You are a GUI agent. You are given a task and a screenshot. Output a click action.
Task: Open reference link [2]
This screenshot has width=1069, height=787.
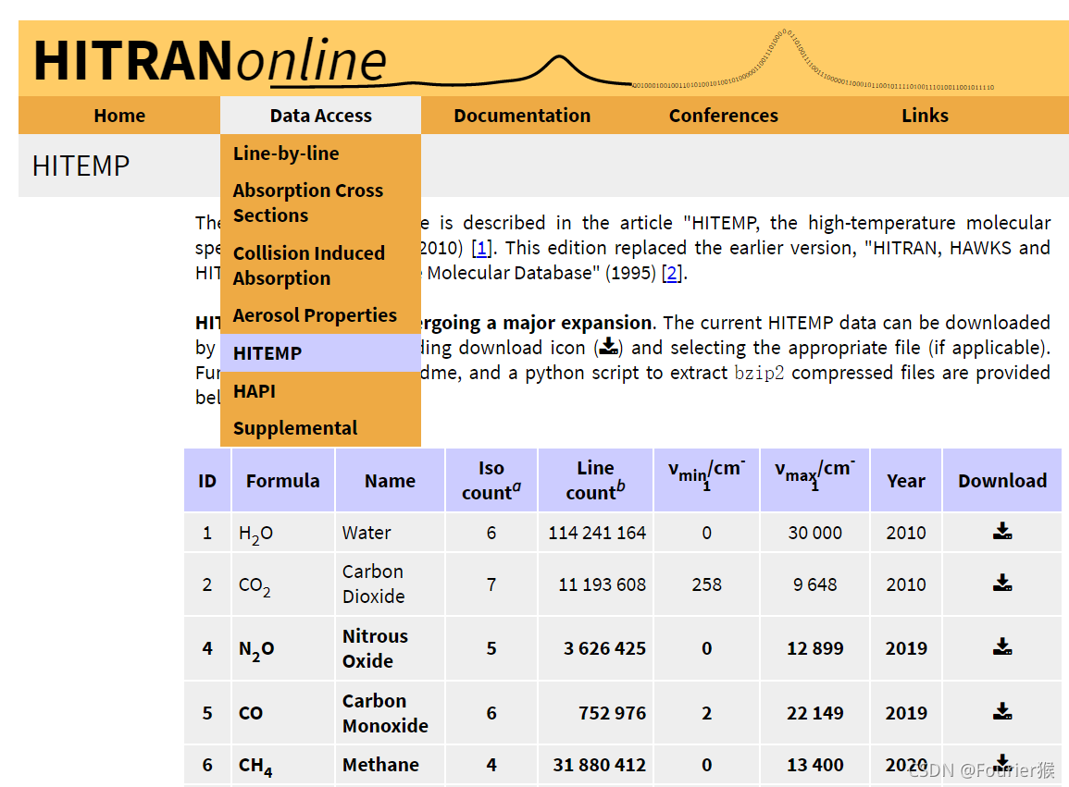(673, 273)
